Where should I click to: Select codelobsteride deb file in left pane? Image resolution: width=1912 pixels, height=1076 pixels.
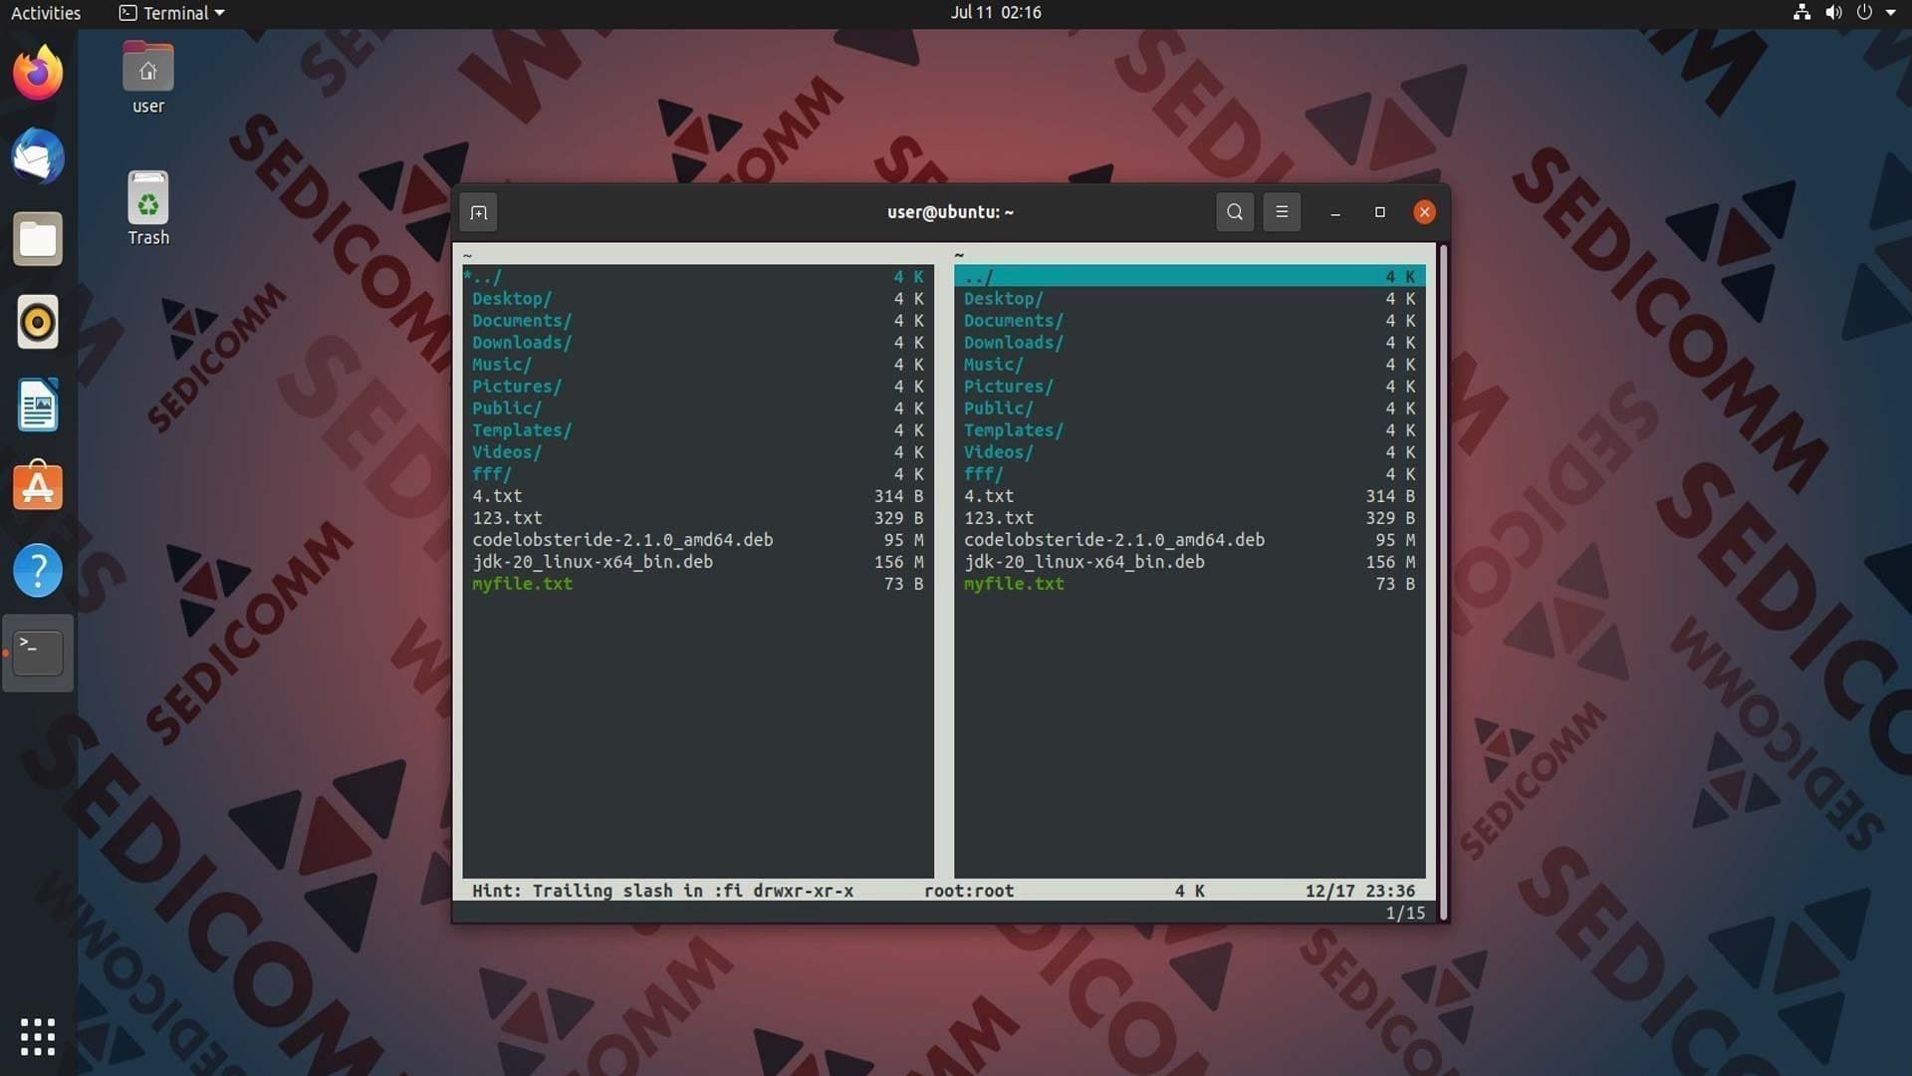point(698,540)
